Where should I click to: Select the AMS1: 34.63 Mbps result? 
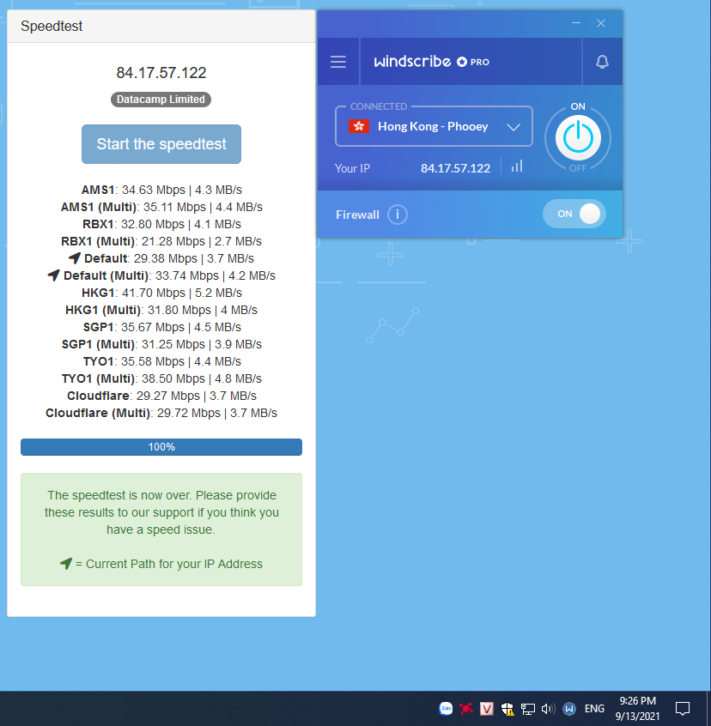161,190
